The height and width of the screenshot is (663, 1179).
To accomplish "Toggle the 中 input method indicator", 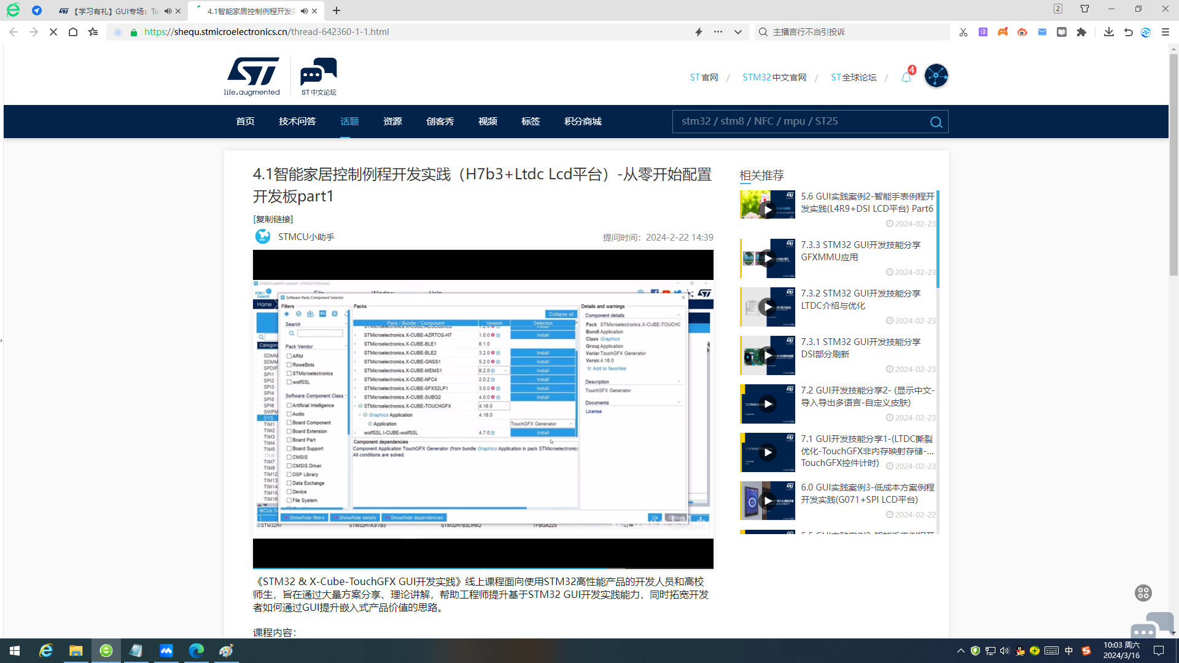I will (1069, 651).
